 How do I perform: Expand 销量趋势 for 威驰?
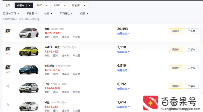pos(123,107)
